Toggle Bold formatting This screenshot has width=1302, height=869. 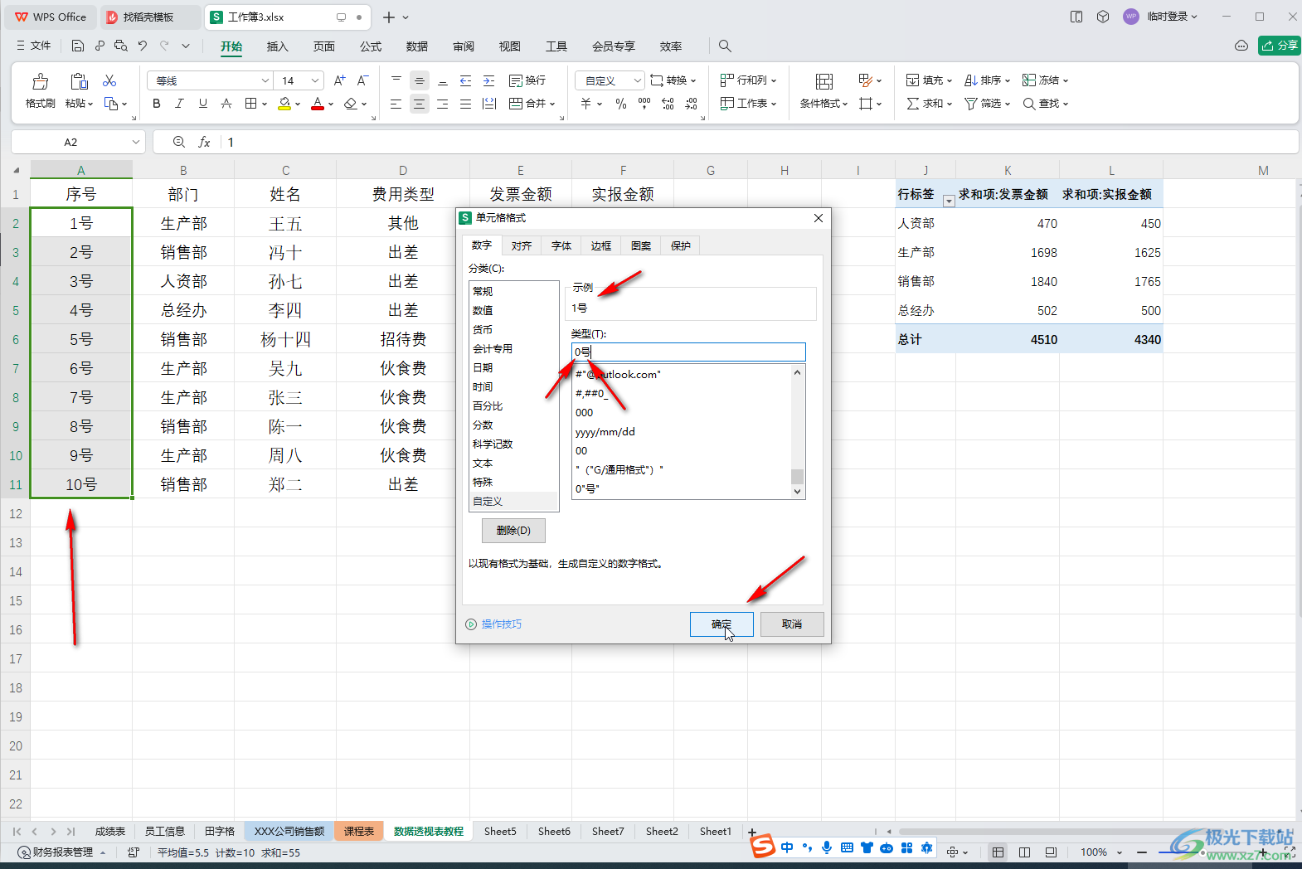(156, 104)
